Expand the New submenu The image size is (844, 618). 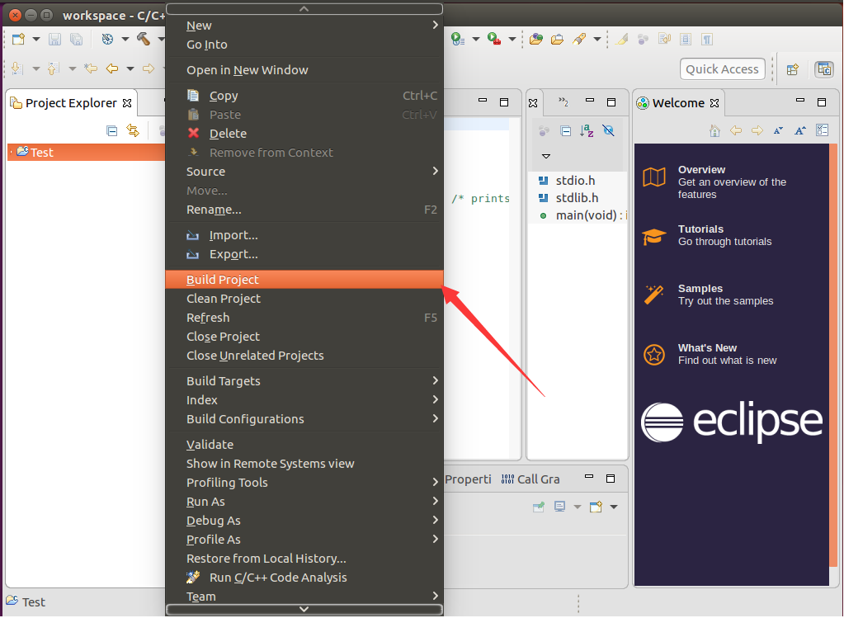tap(304, 26)
